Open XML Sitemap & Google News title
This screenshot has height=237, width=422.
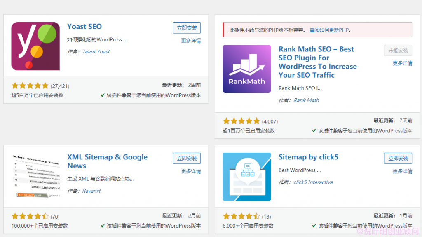coord(108,161)
